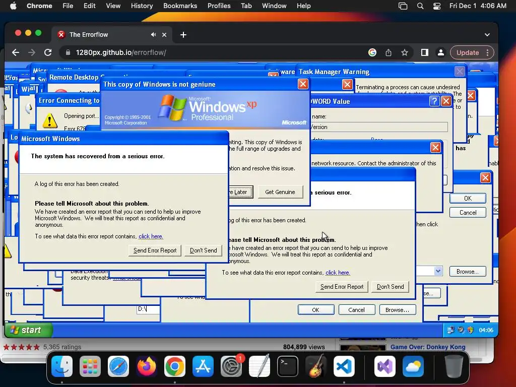Viewport: 516px width, 387px height.
Task: Click the Update button in Chrome
Action: [x=468, y=52]
